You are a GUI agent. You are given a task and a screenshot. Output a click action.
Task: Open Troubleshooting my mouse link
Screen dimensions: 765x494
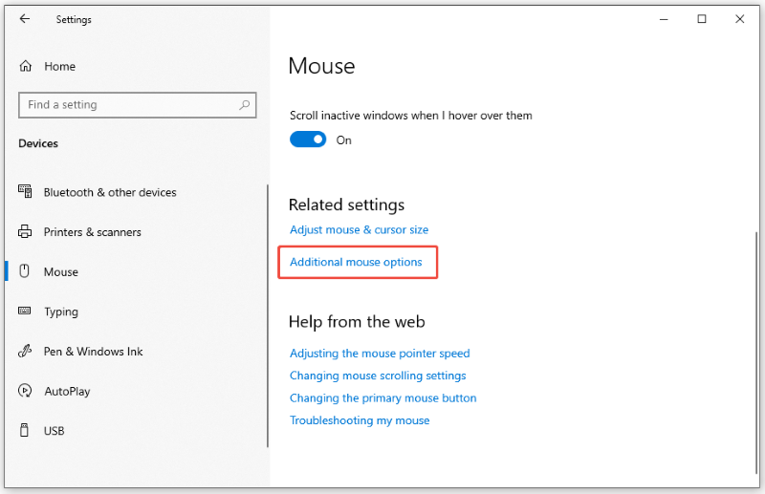coord(360,420)
